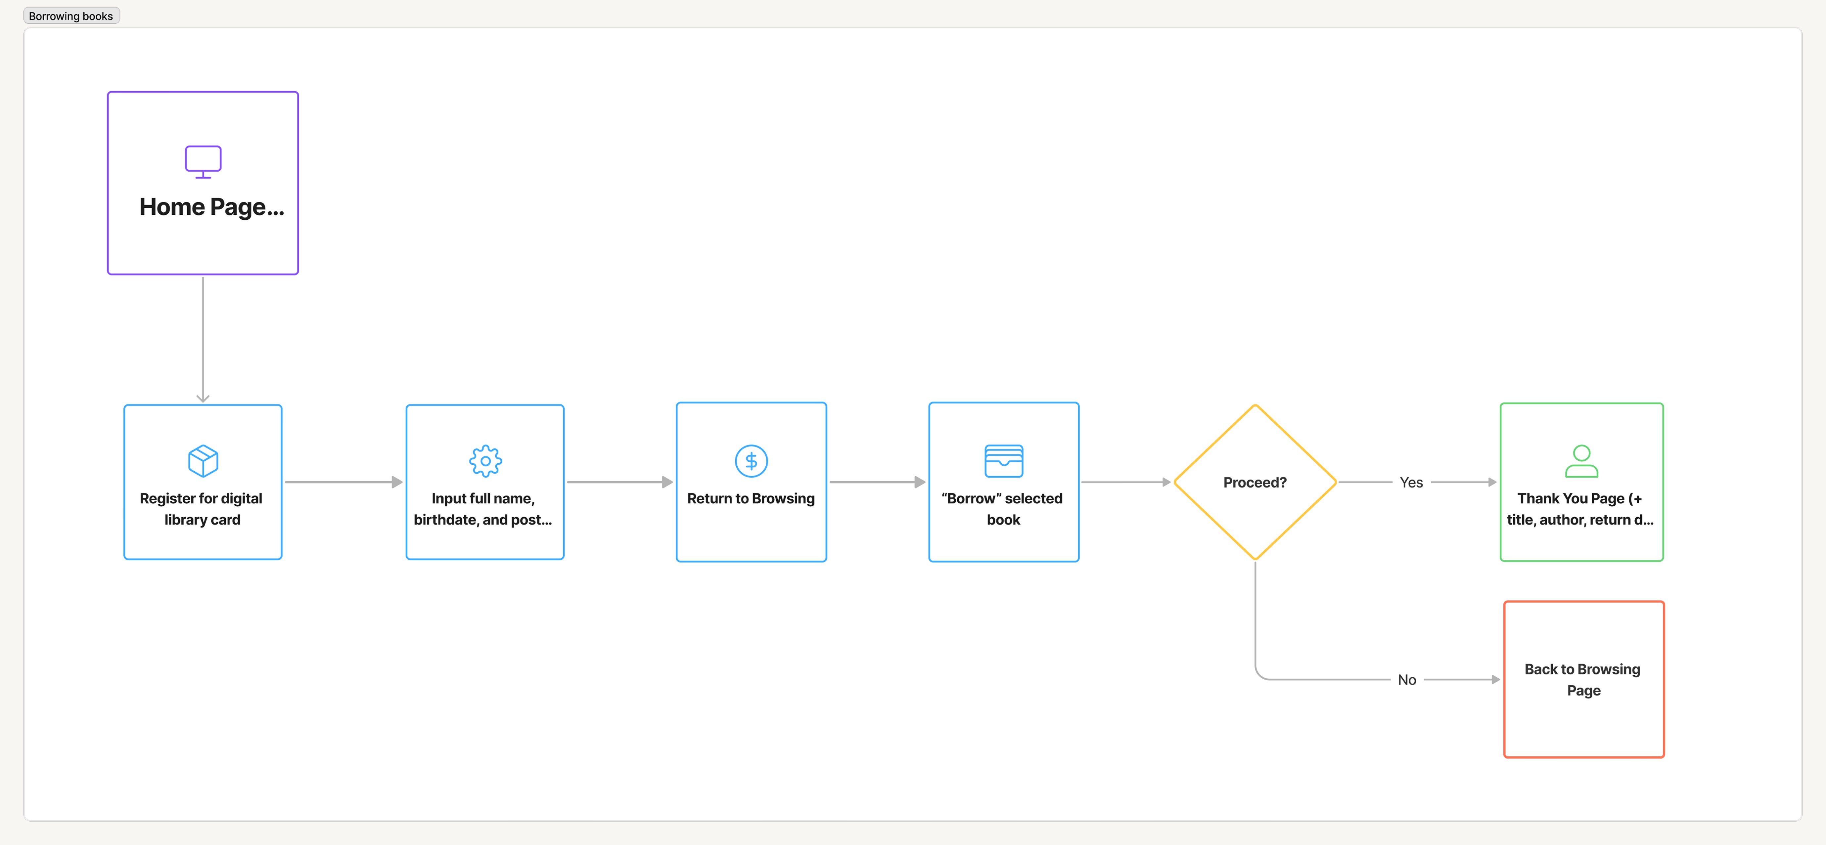Select the Proceed? decision diamond

pyautogui.click(x=1254, y=482)
